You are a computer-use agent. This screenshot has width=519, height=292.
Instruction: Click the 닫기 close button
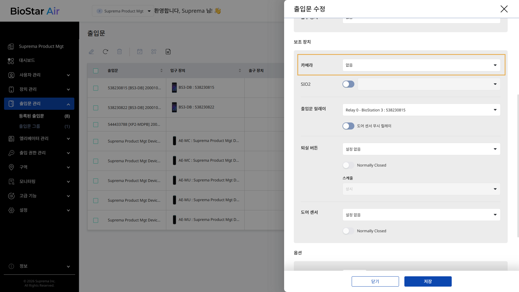pos(375,281)
